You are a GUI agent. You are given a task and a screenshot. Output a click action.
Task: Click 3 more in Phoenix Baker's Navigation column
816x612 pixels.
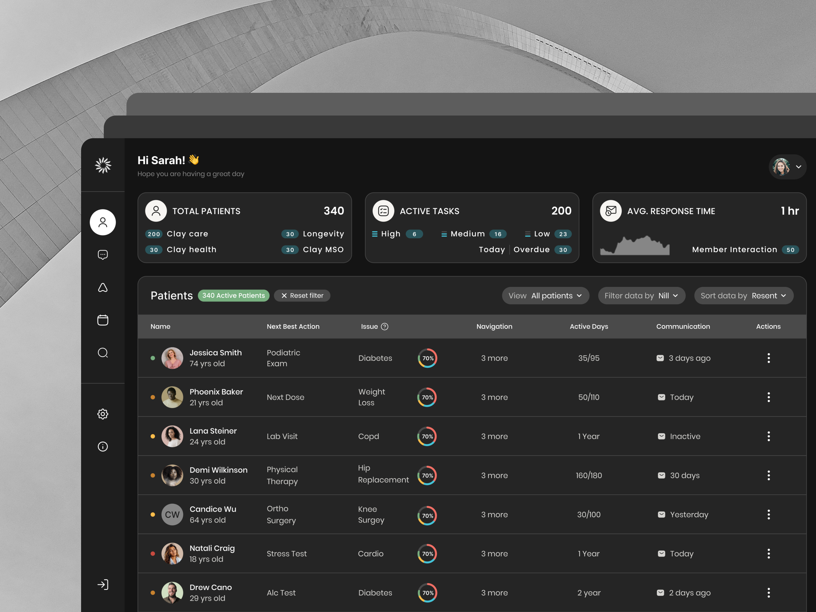pos(494,397)
